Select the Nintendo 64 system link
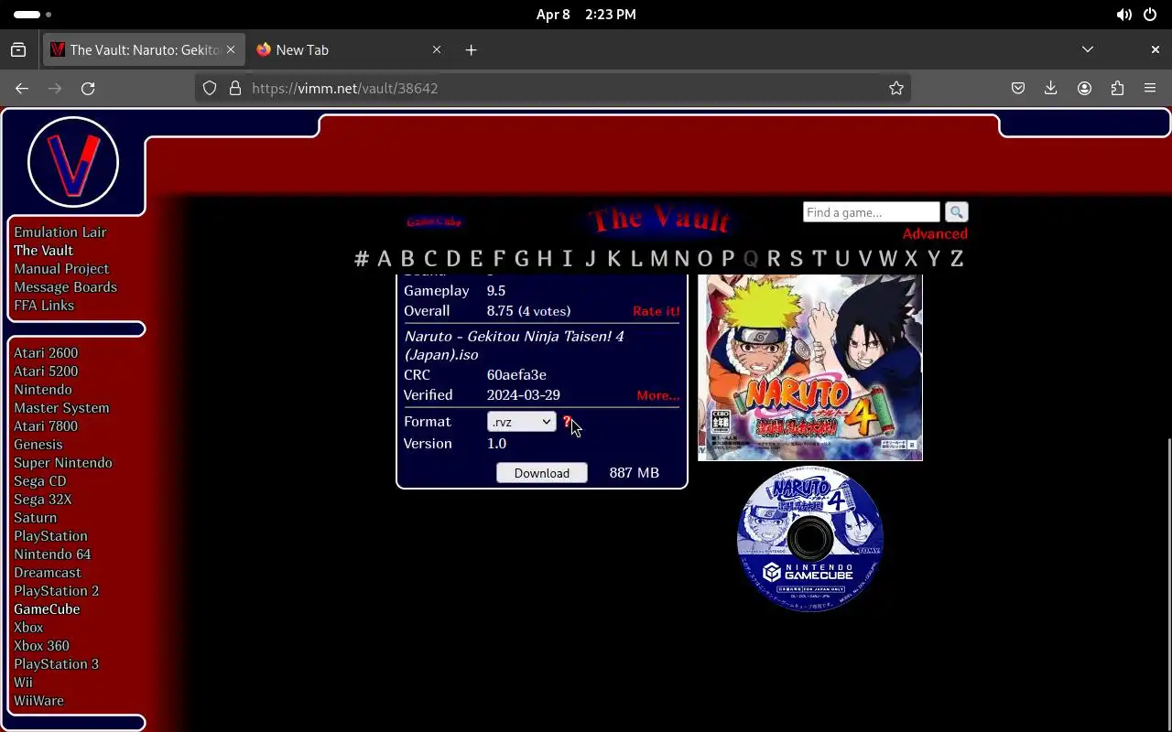The image size is (1172, 732). click(x=52, y=554)
